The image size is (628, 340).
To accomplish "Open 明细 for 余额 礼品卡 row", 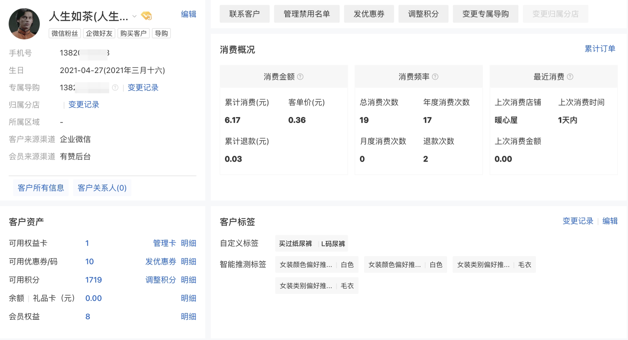I will point(188,299).
